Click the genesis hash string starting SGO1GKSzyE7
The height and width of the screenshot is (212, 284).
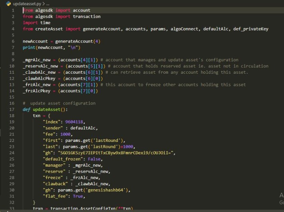[115, 153]
